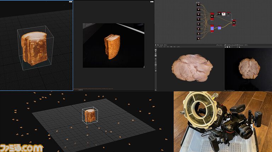Image resolution: width=272 pixels, height=152 pixels.
Task: Click the close X in 3D view header
Action: tap(221, 45)
